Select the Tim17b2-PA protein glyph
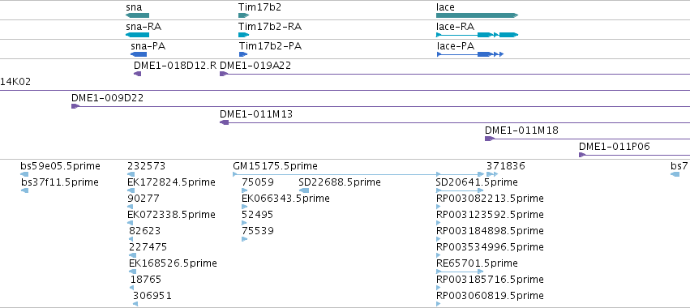690x308 pixels. [x=243, y=54]
